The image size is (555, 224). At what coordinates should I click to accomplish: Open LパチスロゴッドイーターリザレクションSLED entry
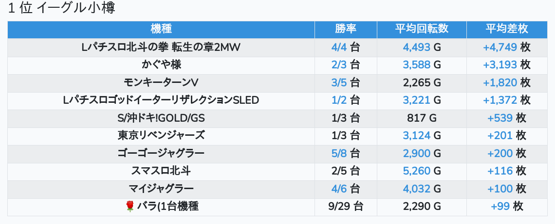pos(161,100)
